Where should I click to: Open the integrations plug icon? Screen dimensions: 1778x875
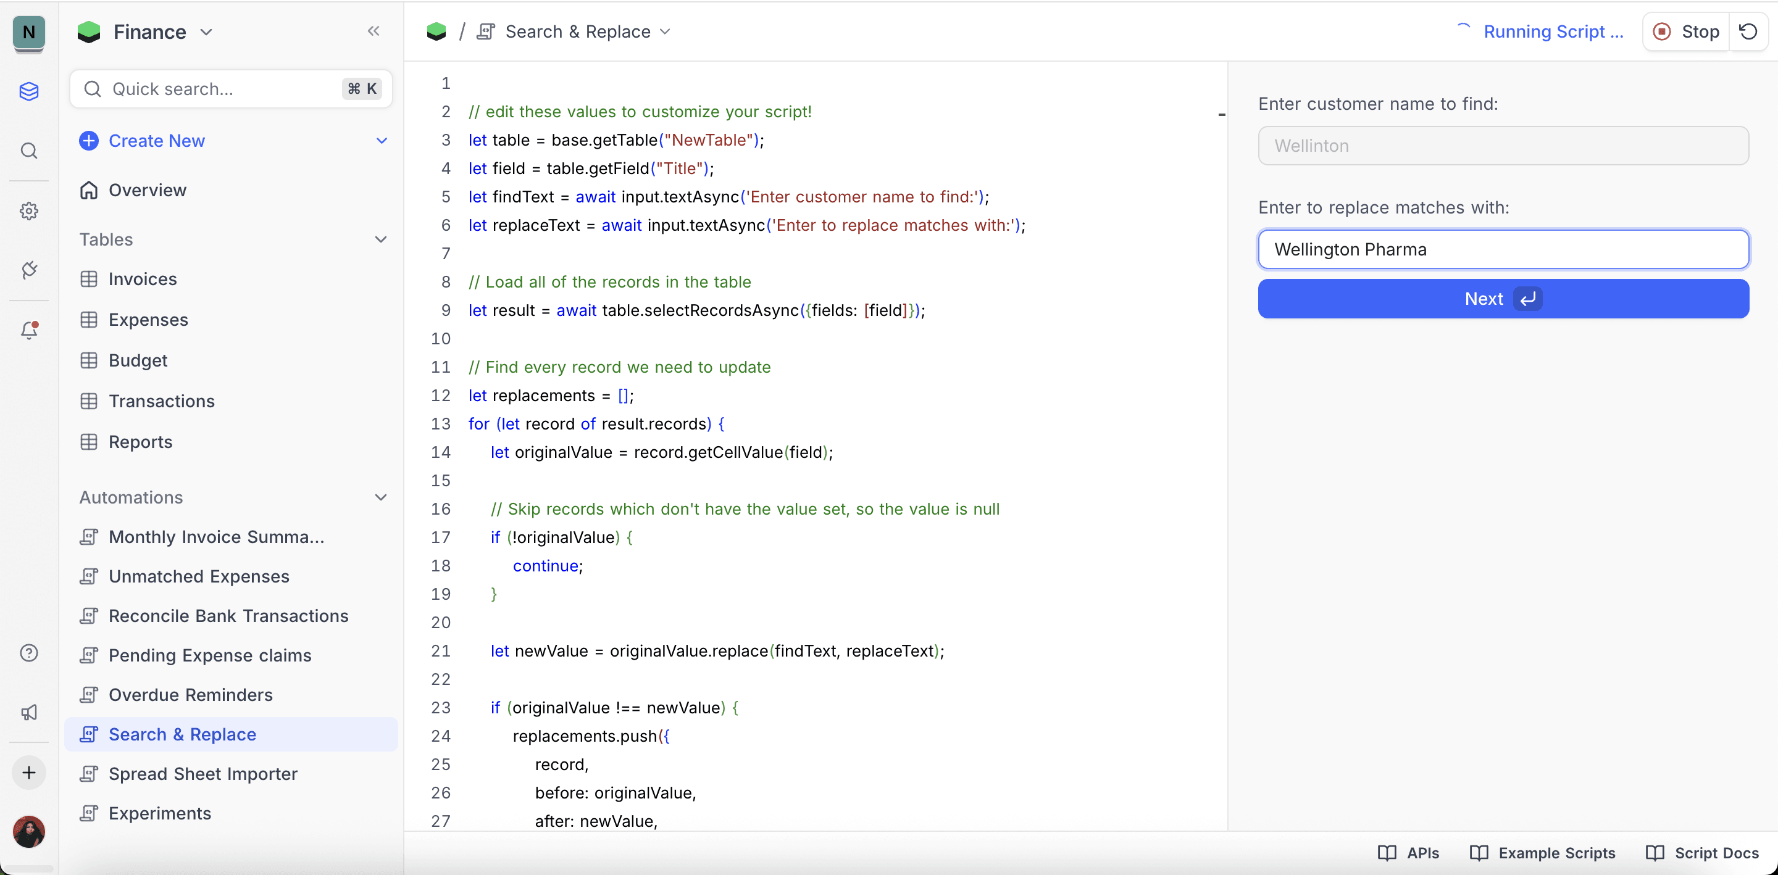pyautogui.click(x=29, y=270)
